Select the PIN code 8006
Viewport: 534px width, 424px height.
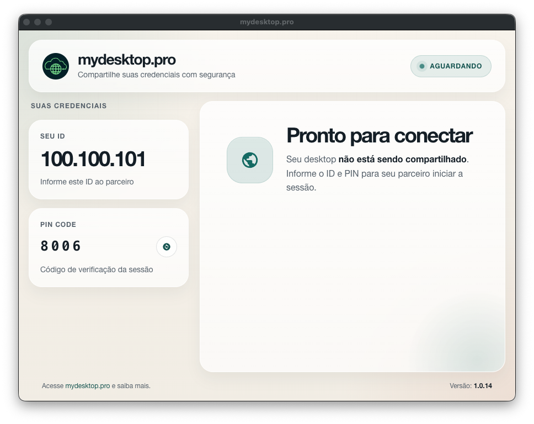(61, 246)
